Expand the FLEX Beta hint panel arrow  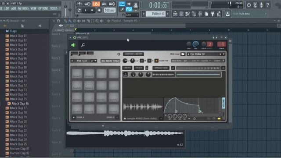coord(266,14)
